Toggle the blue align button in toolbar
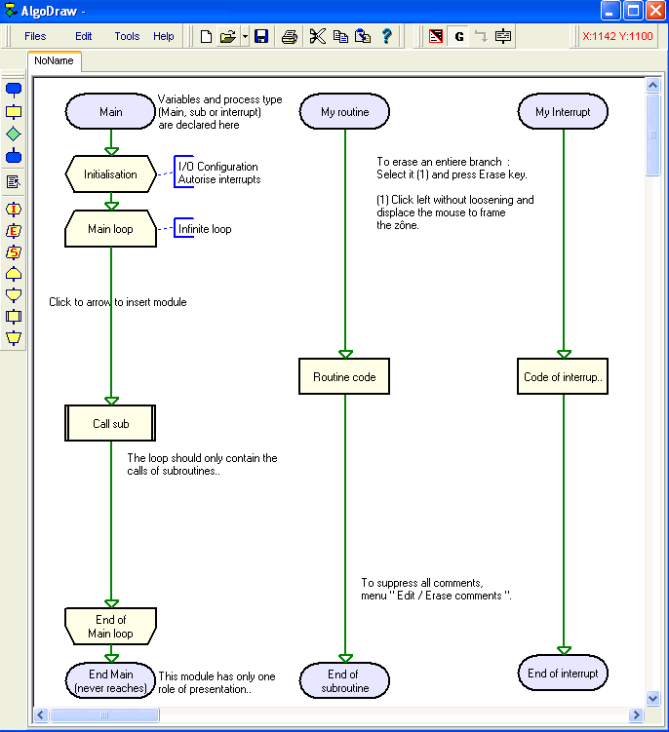Viewport: 669px width, 732px height. pos(502,37)
